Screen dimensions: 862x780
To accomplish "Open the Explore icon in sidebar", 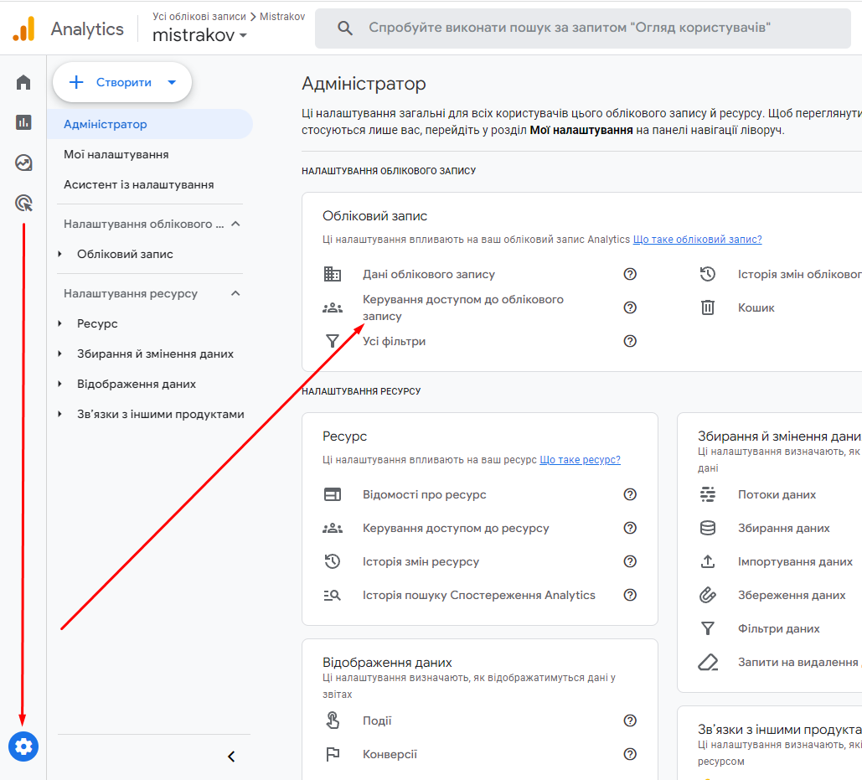I will click(x=23, y=163).
